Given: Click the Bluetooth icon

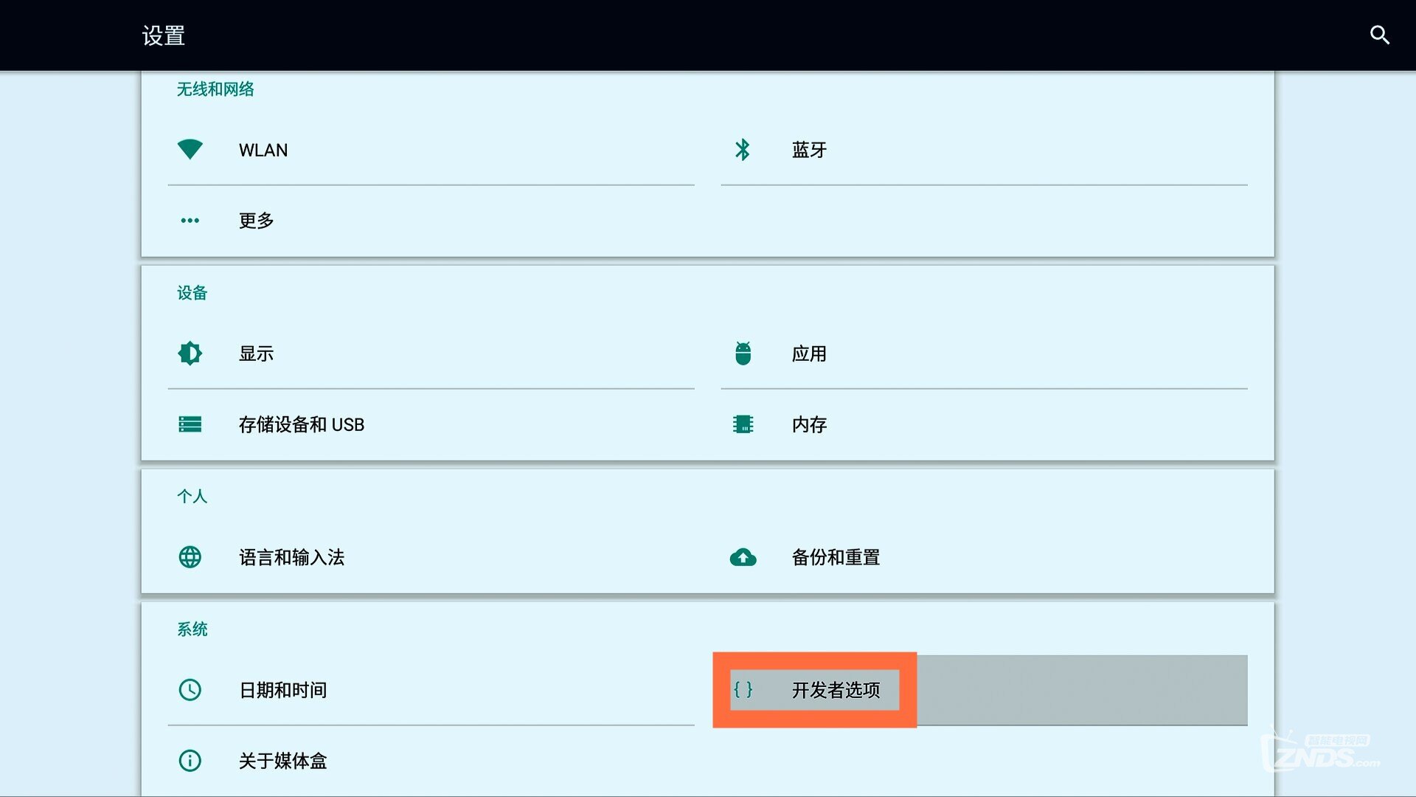Looking at the screenshot, I should point(743,150).
